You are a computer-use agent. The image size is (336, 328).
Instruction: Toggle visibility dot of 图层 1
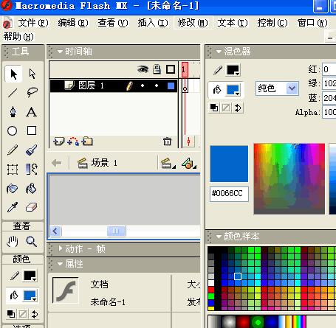pyautogui.click(x=143, y=86)
